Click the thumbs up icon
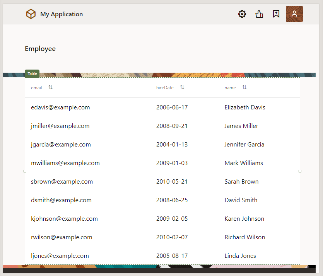 [259, 14]
